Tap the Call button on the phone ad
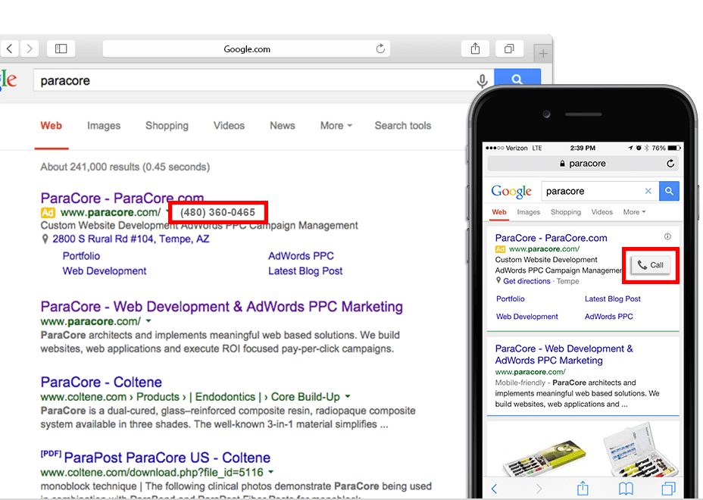Image resolution: width=703 pixels, height=500 pixels. coord(651,265)
